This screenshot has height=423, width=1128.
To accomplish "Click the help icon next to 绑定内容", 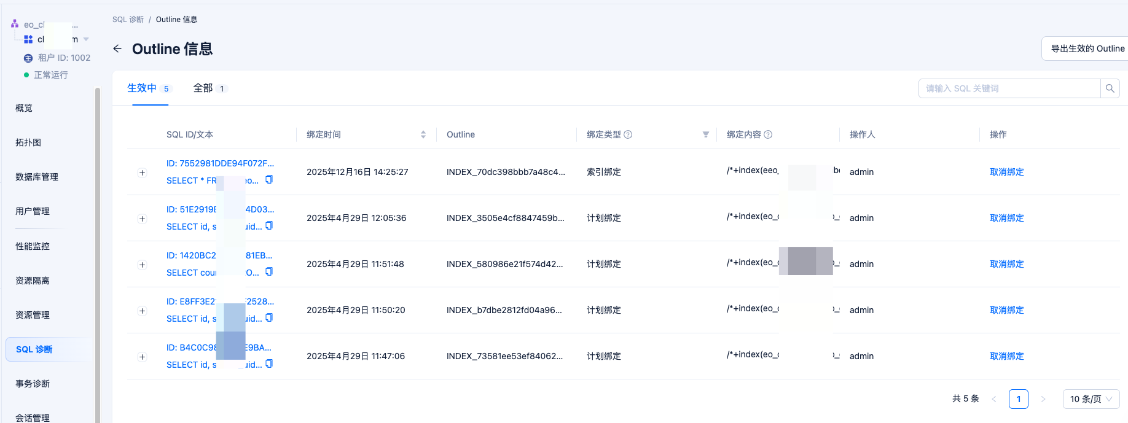I will (x=768, y=134).
